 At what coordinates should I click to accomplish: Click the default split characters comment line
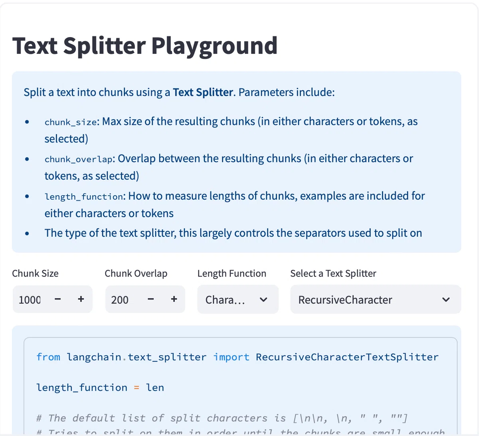click(x=222, y=418)
